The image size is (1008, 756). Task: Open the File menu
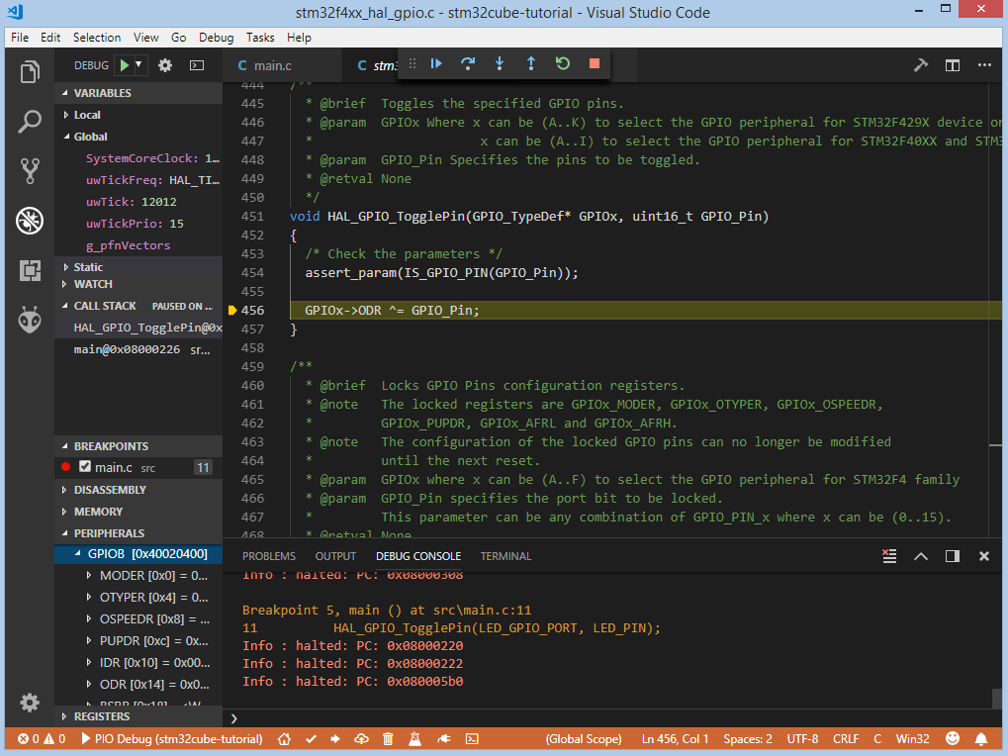[x=20, y=38]
